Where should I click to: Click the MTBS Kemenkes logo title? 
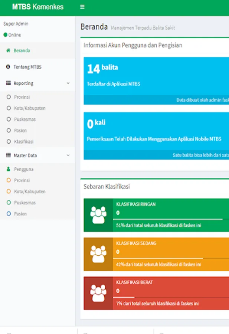(x=38, y=7)
